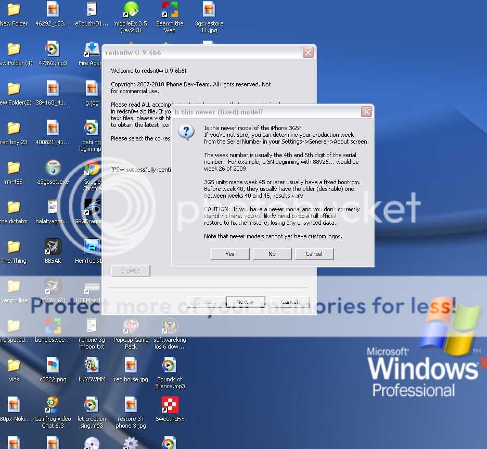The width and height of the screenshot is (487, 449).
Task: Select the g.jpg image icon
Action: (x=92, y=88)
